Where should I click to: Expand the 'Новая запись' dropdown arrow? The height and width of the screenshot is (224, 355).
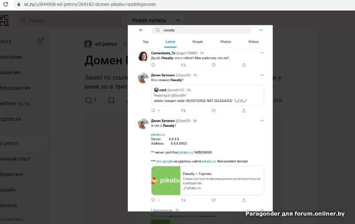tap(178, 20)
